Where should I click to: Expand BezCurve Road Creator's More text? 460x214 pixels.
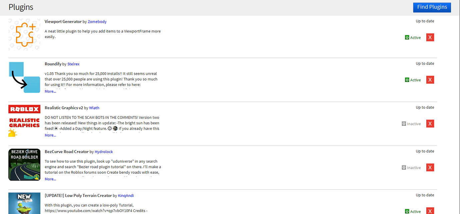click(50, 179)
